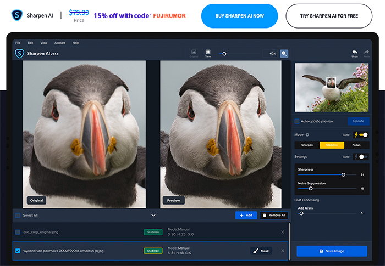Click the Preview label on right image
This screenshot has height=266, width=385.
(x=174, y=200)
